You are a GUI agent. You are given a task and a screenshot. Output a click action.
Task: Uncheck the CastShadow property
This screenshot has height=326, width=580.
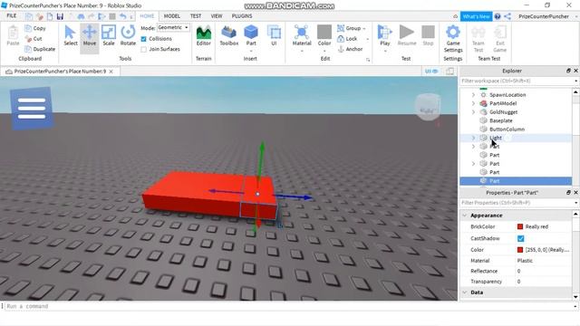click(520, 238)
